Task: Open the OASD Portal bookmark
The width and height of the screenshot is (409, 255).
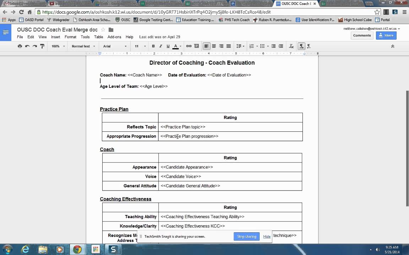Action: [x=31, y=20]
